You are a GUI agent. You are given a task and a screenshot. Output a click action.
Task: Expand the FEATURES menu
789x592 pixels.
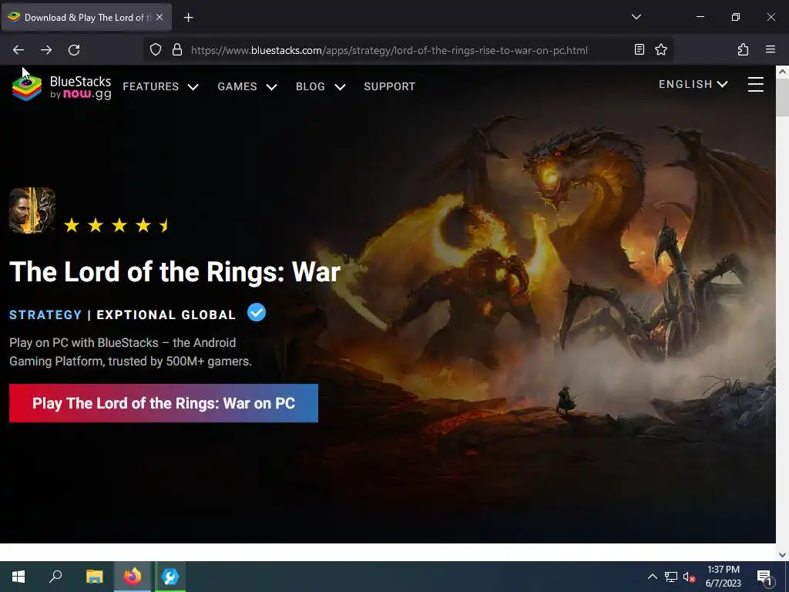(160, 86)
